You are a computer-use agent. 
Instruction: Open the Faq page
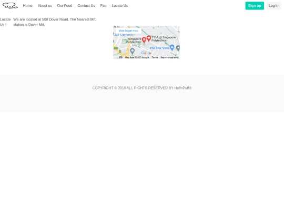tap(104, 6)
